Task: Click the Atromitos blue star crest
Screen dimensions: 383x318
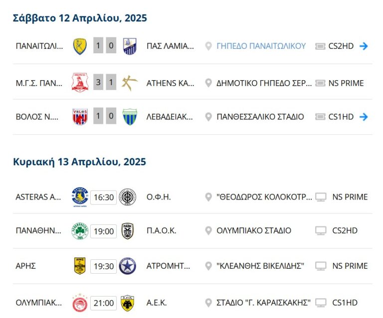Action: coord(128,266)
